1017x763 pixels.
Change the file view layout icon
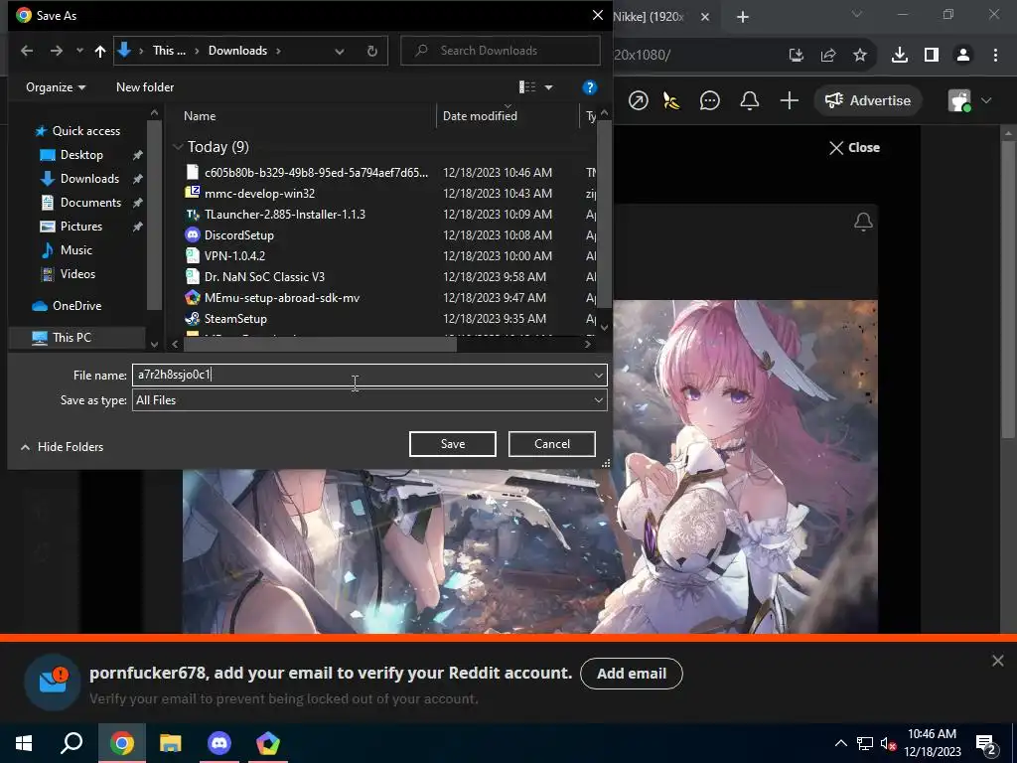pos(527,87)
